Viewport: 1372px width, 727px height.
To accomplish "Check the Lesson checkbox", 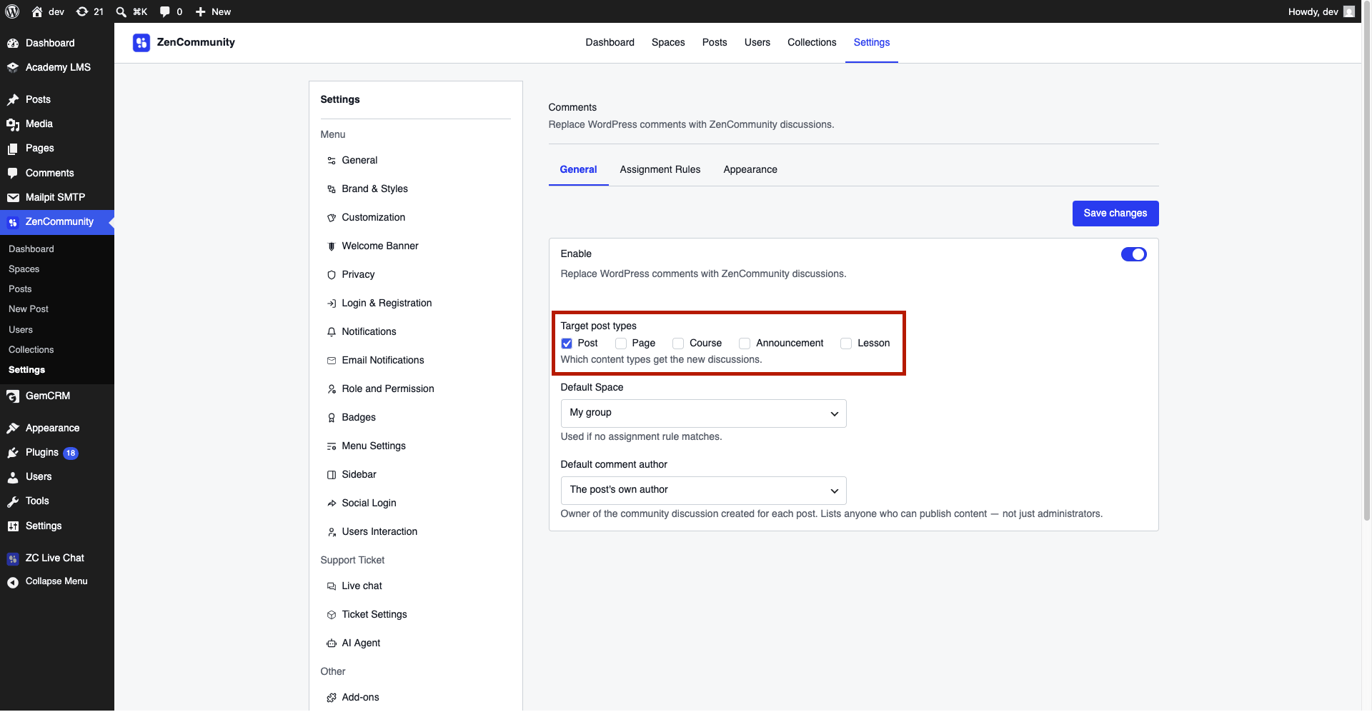I will pos(846,344).
